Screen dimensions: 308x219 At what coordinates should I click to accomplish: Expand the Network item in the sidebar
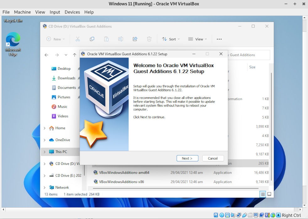click(45, 187)
